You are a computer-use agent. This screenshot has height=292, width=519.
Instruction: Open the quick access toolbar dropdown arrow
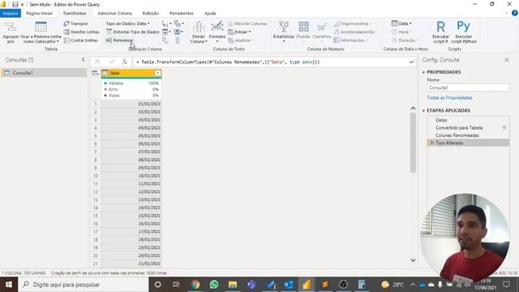coord(22,5)
